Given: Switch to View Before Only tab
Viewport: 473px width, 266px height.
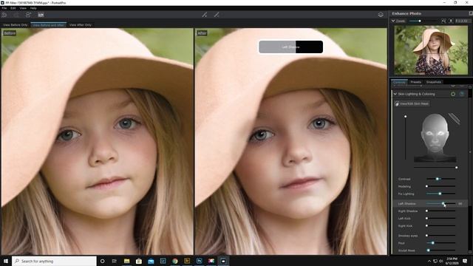Looking at the screenshot, I should click(16, 25).
